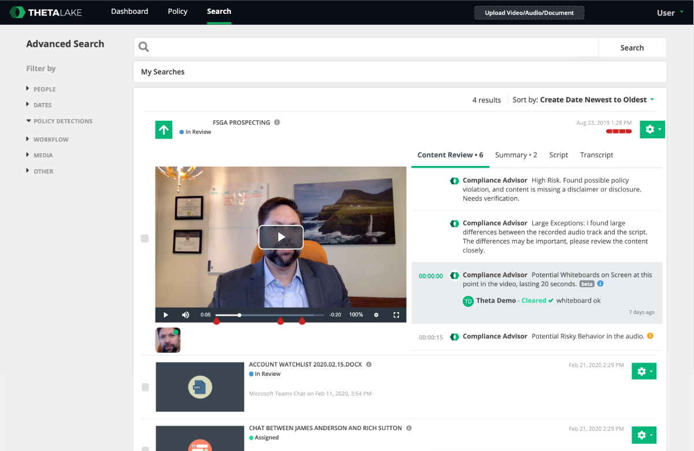Open the Sort by Create Date dropdown
Screen dimensions: 694x451
[584, 99]
